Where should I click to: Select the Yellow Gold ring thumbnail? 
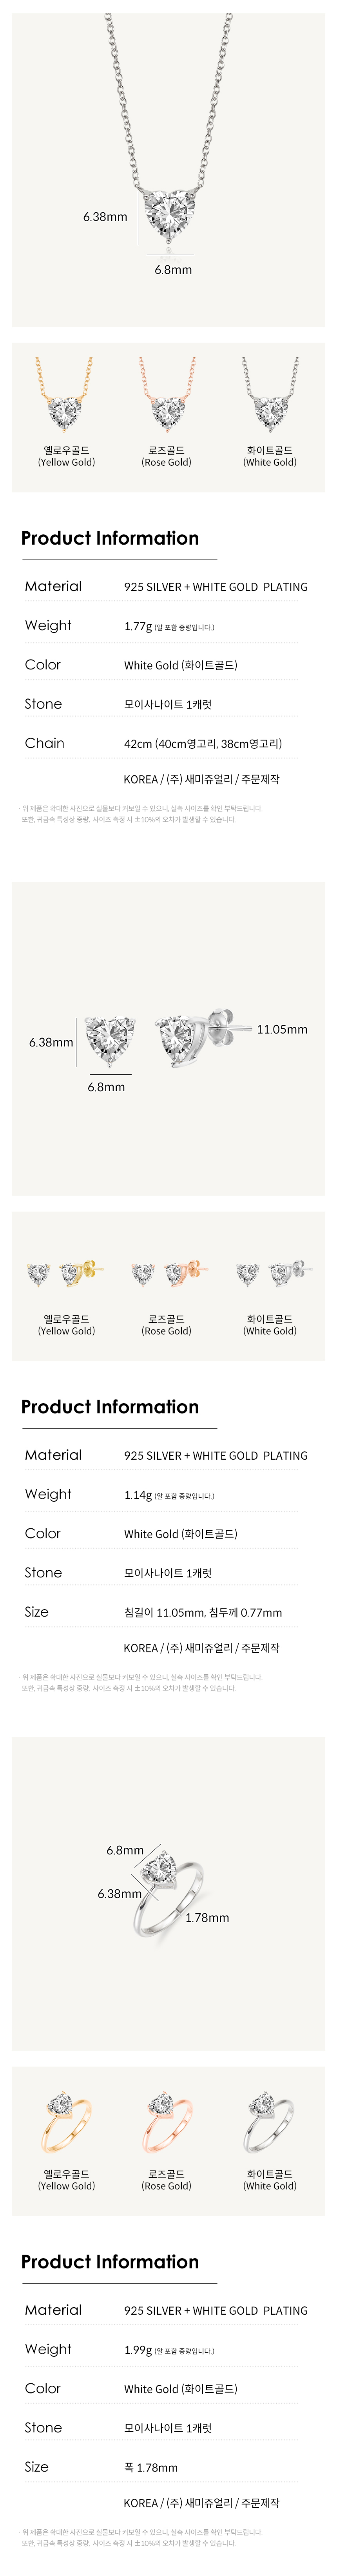pyautogui.click(x=66, y=2123)
